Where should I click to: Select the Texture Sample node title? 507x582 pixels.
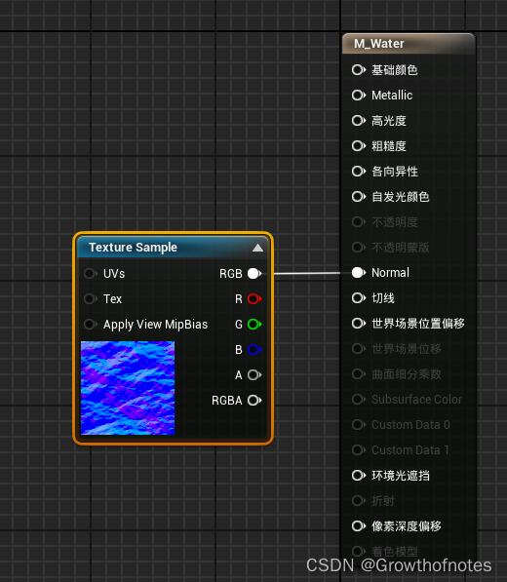point(133,248)
